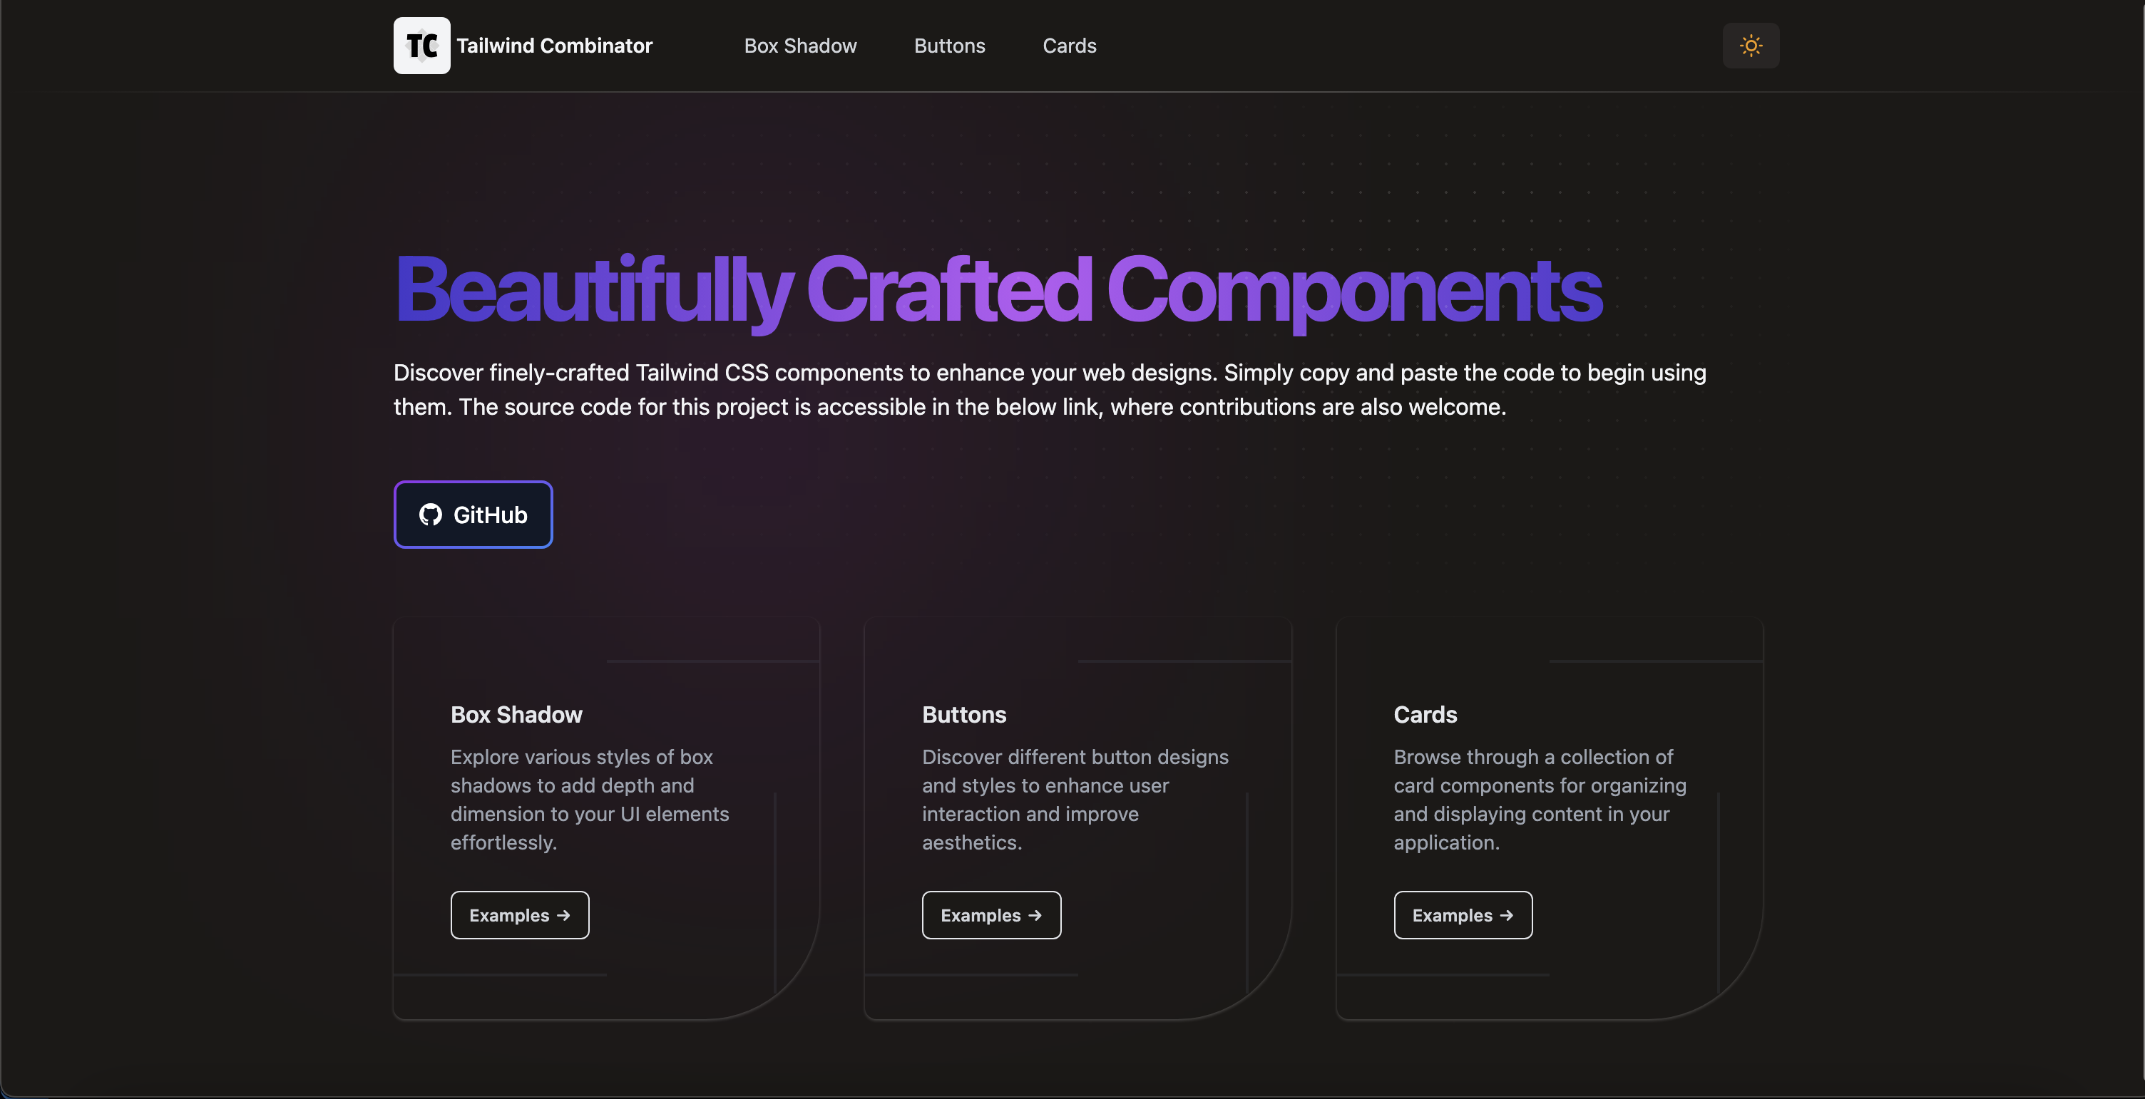The height and width of the screenshot is (1099, 2145).
Task: Switch the site theme using the top-right control
Action: (1751, 46)
